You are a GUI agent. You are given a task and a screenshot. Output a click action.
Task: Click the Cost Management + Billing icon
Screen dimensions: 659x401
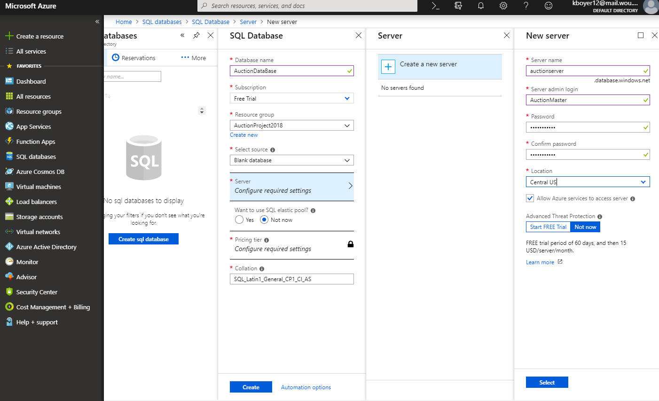tap(9, 307)
